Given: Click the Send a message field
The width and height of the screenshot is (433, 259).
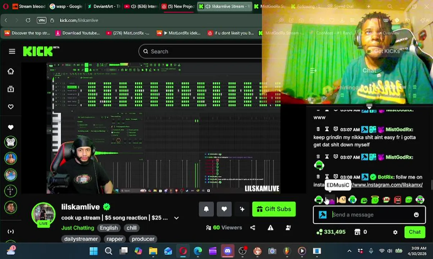Looking at the screenshot, I should coord(369,215).
